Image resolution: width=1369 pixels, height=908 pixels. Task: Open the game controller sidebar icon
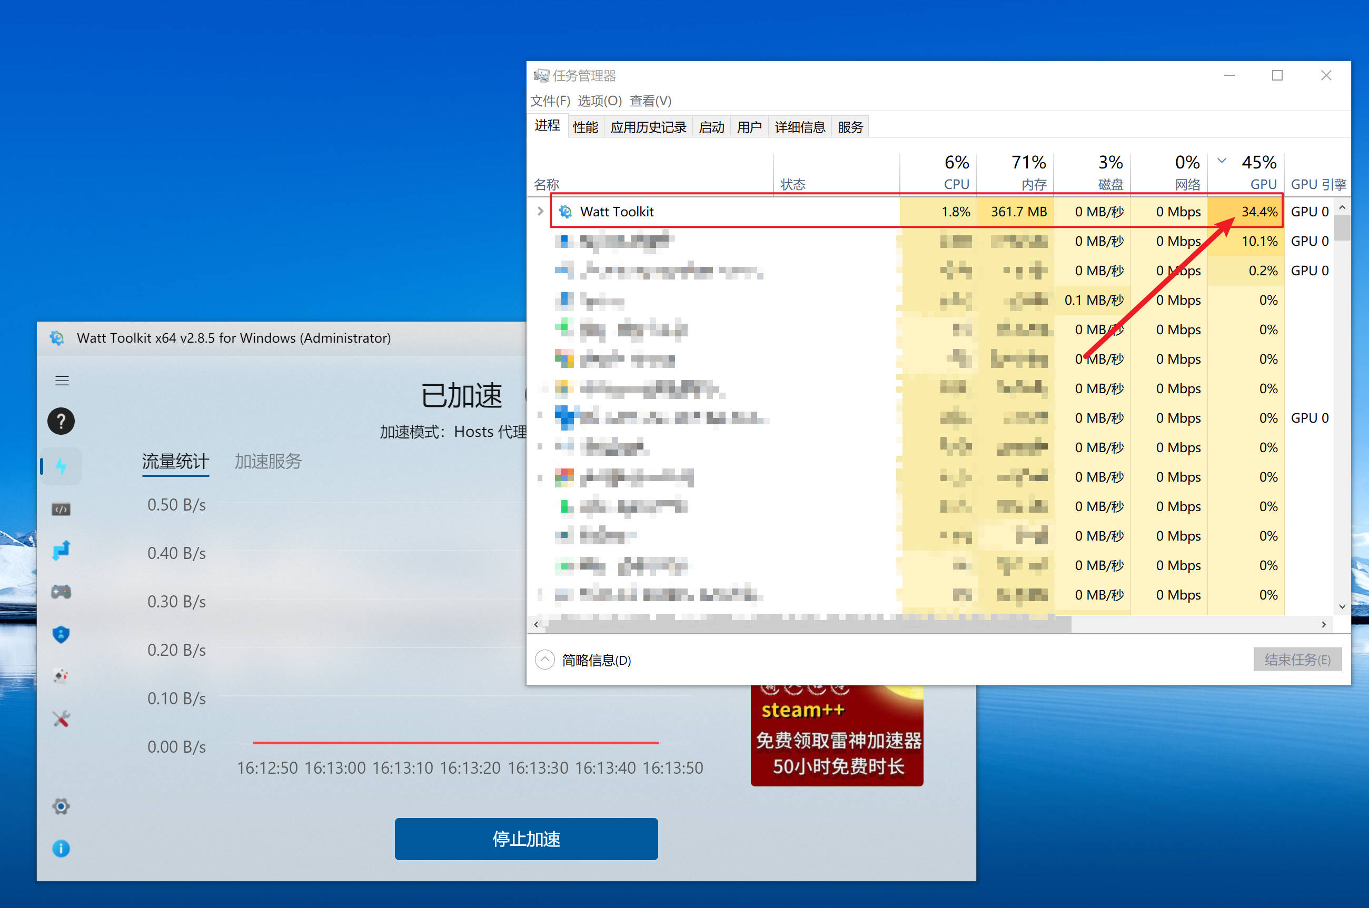coord(61,592)
